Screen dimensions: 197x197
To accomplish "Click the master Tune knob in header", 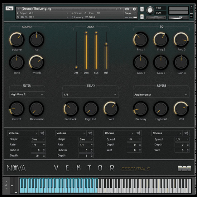I will [150, 10].
